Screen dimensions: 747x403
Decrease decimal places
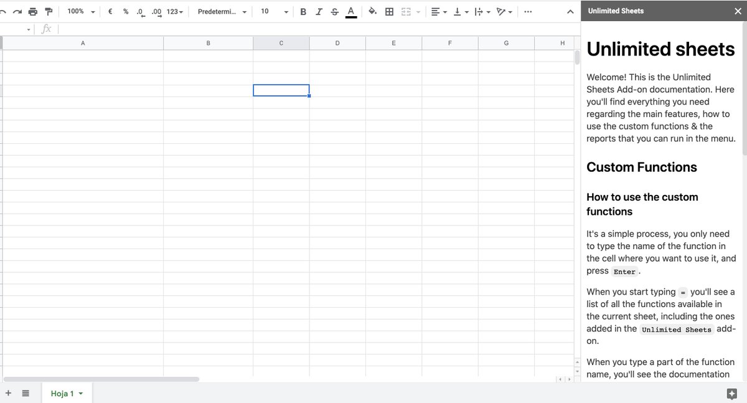coord(140,11)
